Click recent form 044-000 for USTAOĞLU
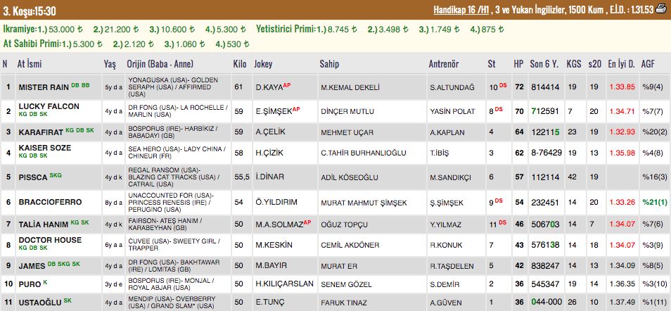This screenshot has width=671, height=311. pyautogui.click(x=547, y=303)
